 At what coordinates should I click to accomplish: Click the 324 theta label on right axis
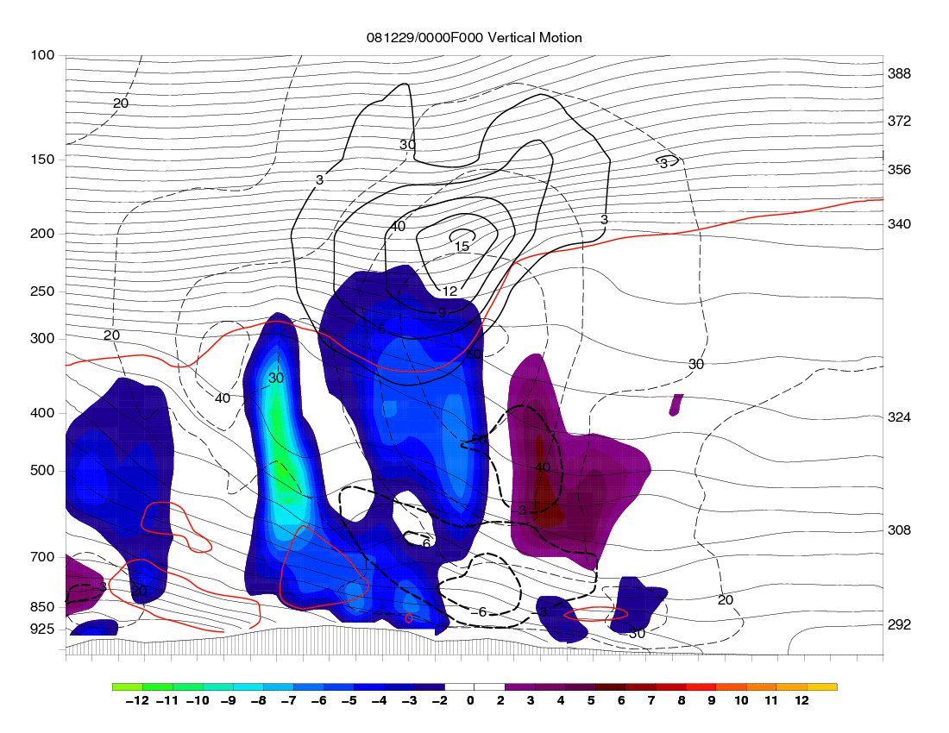899,417
